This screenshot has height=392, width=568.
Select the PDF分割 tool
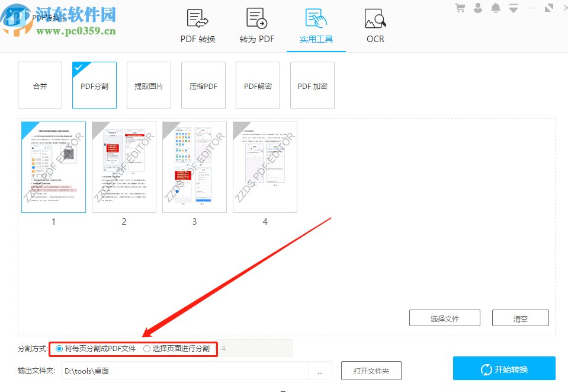point(94,85)
